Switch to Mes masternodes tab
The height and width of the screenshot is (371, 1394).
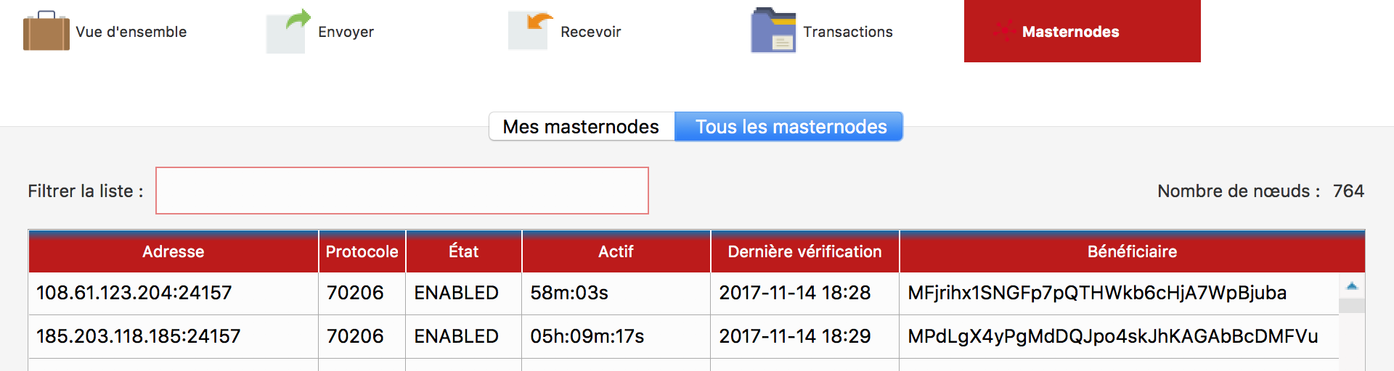click(582, 127)
